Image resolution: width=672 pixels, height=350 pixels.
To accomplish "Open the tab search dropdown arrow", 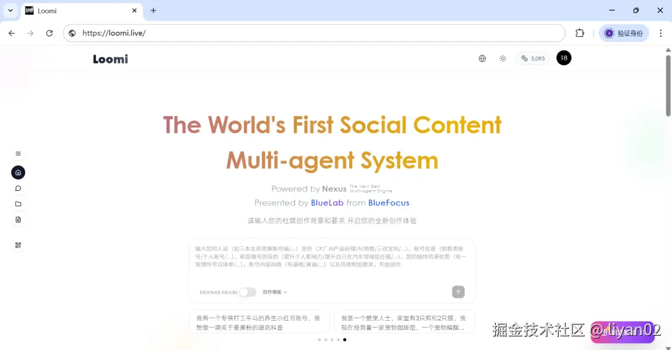I will [11, 11].
